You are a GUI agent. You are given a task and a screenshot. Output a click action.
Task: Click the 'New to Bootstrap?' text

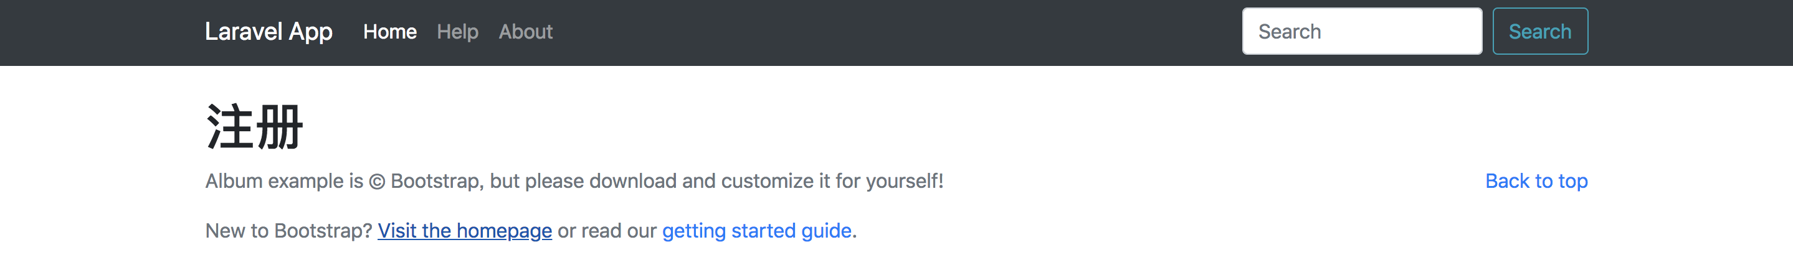click(288, 231)
